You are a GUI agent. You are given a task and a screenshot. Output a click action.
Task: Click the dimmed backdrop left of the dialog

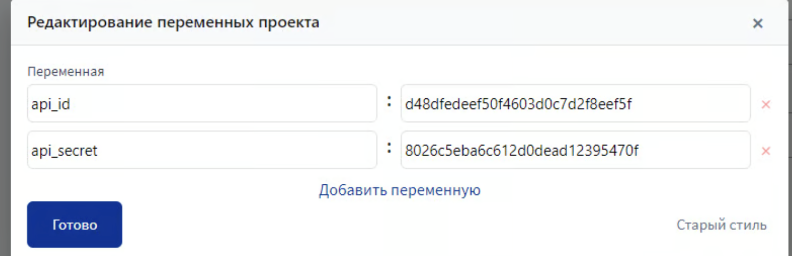(x=5, y=133)
